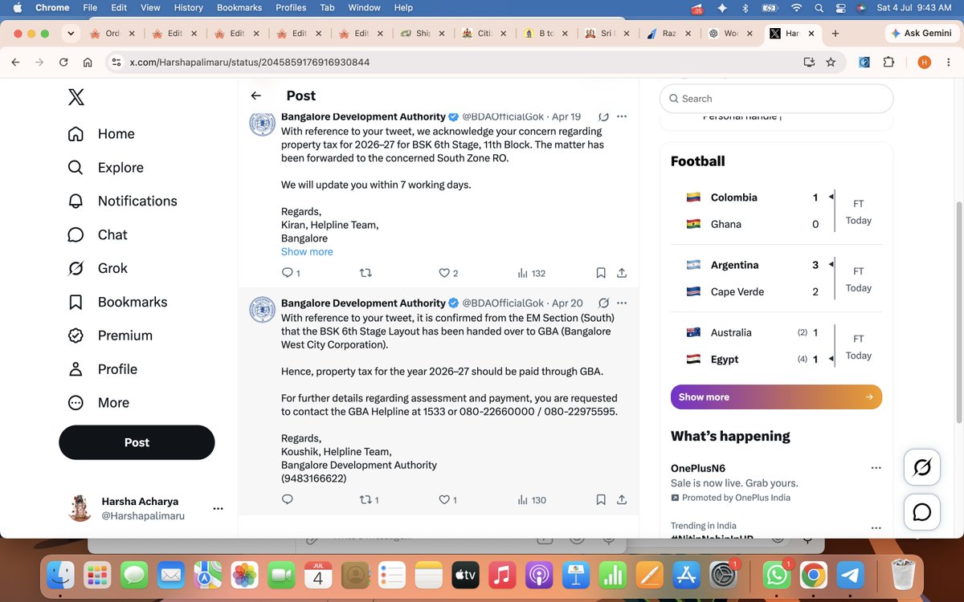Repost the Apr 19 BDA tweet
Screen dimensions: 964x602
(x=366, y=273)
